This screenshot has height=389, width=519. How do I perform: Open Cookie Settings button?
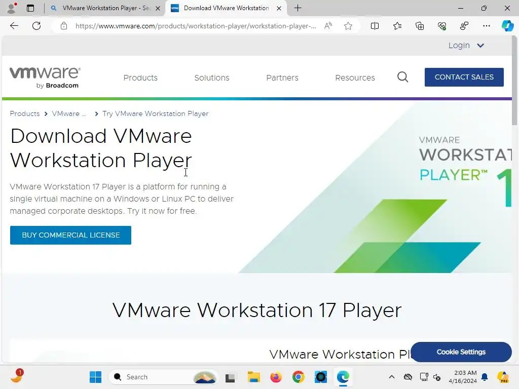(x=461, y=352)
